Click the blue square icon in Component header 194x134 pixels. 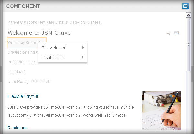(185, 6)
